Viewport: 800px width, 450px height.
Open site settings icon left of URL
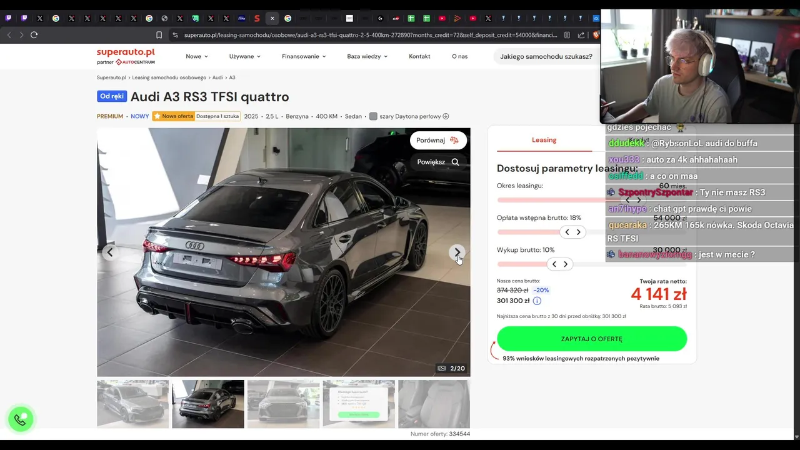pyautogui.click(x=175, y=35)
